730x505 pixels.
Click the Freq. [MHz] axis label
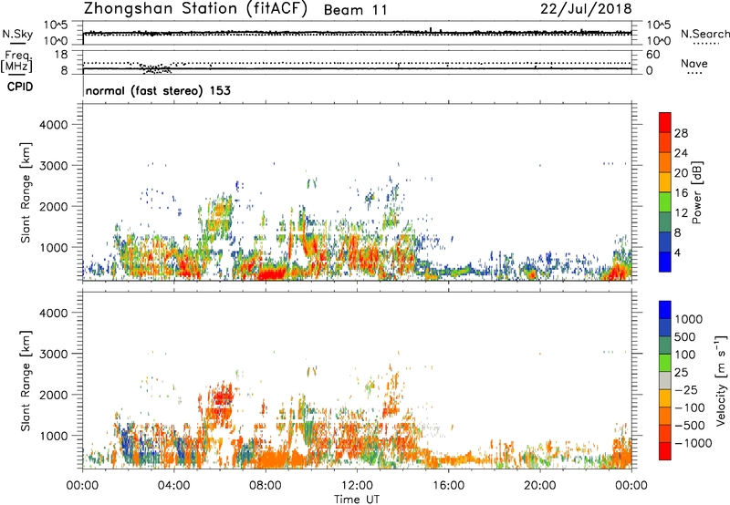coord(14,62)
